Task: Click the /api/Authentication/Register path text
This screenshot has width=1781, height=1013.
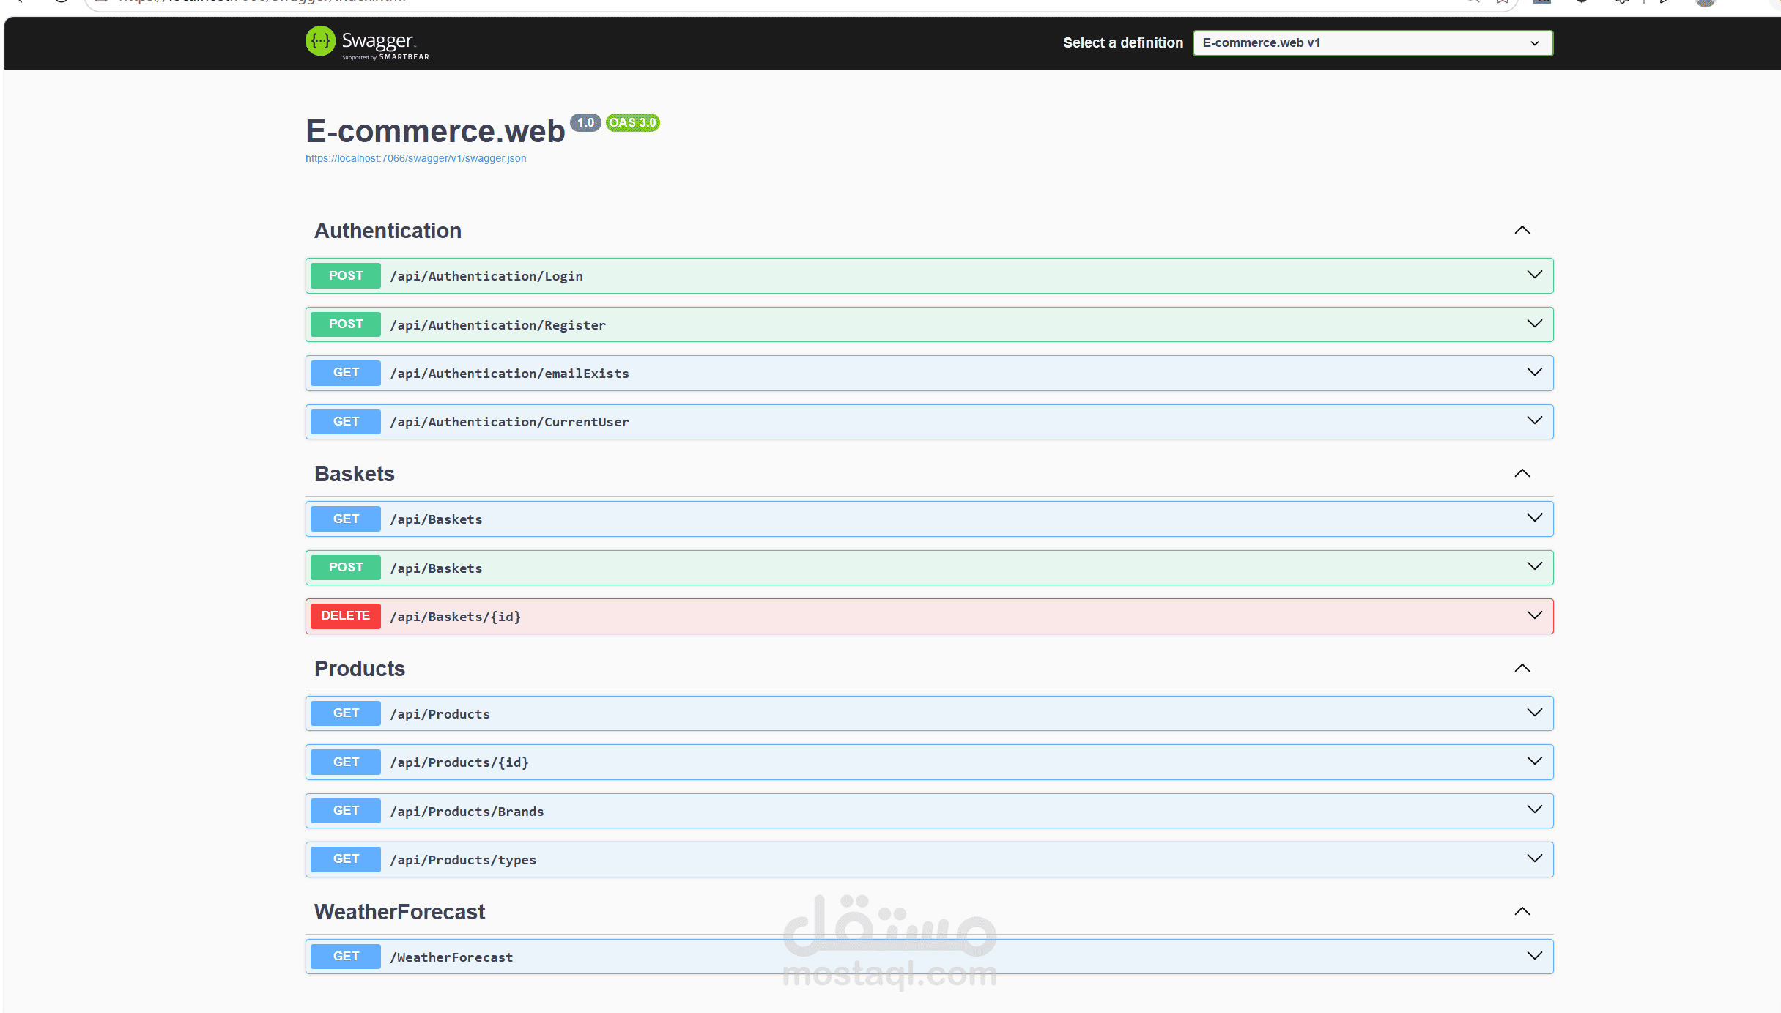Action: point(498,325)
